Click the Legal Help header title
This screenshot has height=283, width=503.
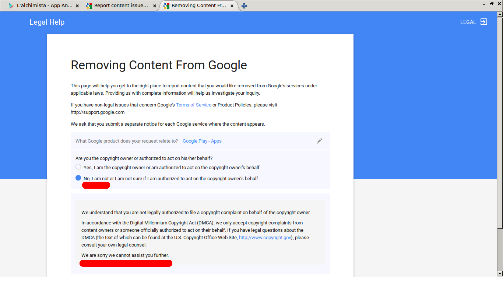tap(47, 22)
